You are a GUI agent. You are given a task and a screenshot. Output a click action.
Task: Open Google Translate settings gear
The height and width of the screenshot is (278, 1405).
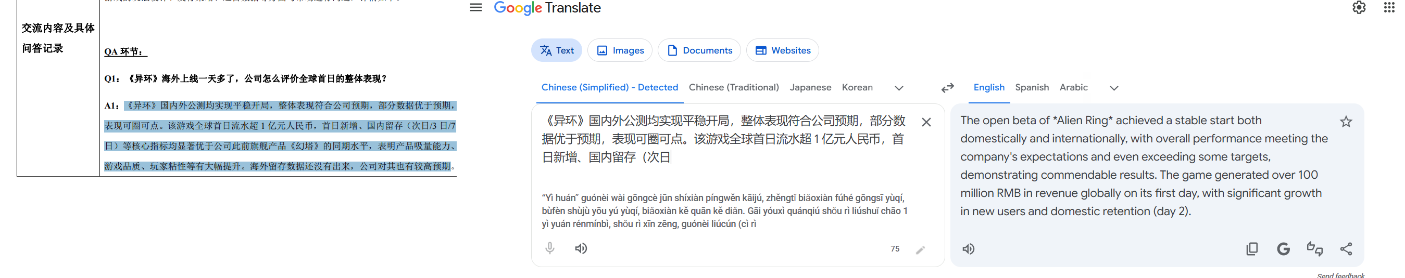click(1359, 8)
